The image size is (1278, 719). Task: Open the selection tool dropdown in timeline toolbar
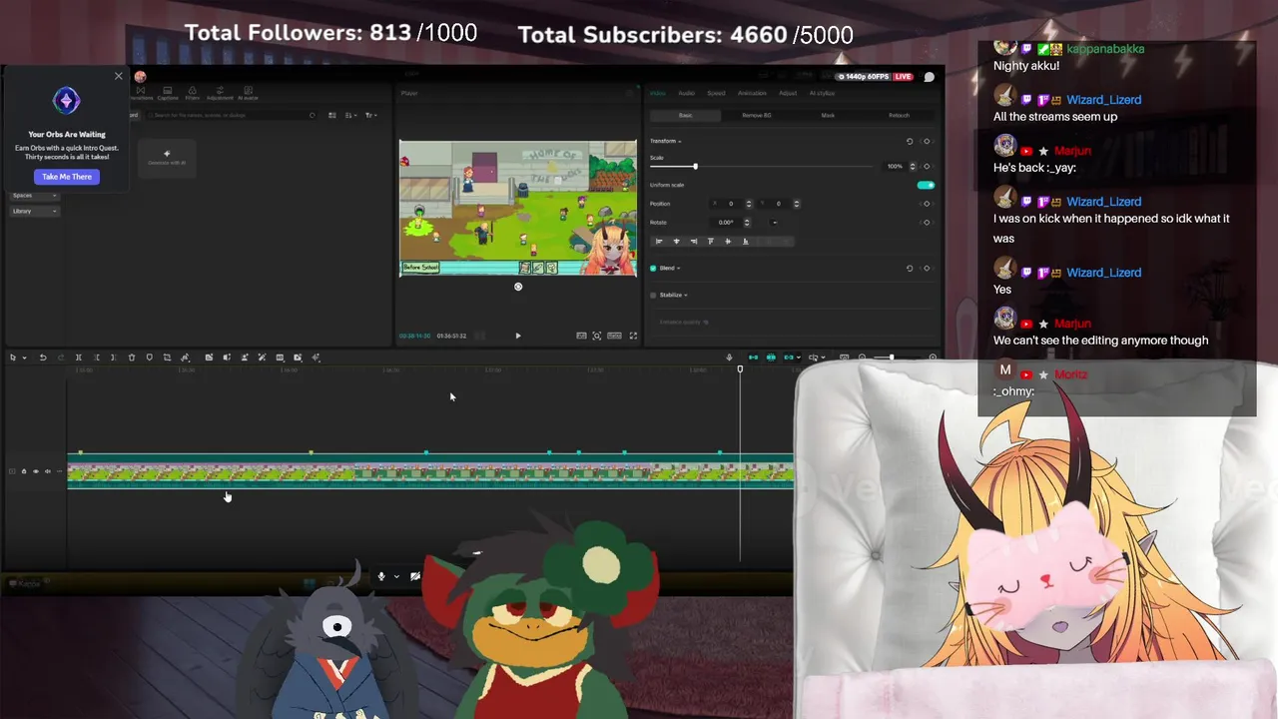[24, 358]
